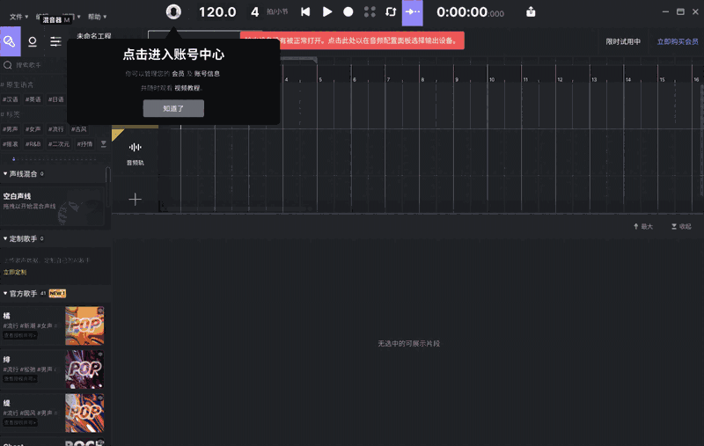
Task: Click the export/share icon
Action: [x=531, y=11]
